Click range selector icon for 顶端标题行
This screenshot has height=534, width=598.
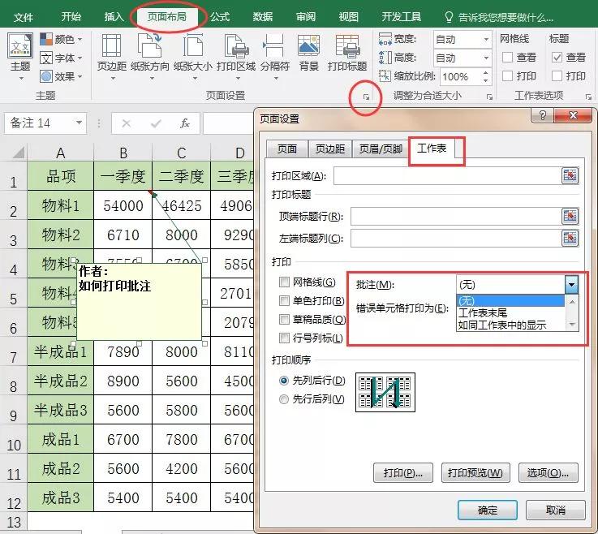pos(570,216)
